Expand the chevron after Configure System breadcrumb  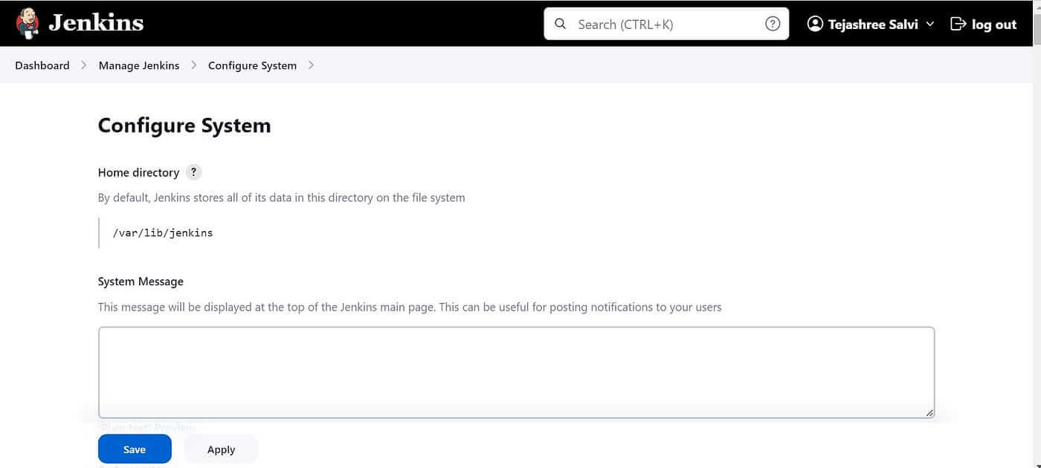pyautogui.click(x=311, y=65)
